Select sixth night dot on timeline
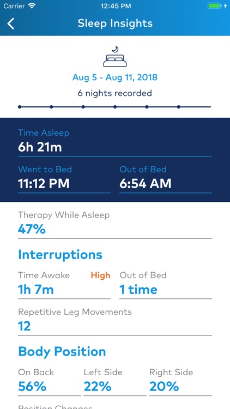 click(179, 107)
